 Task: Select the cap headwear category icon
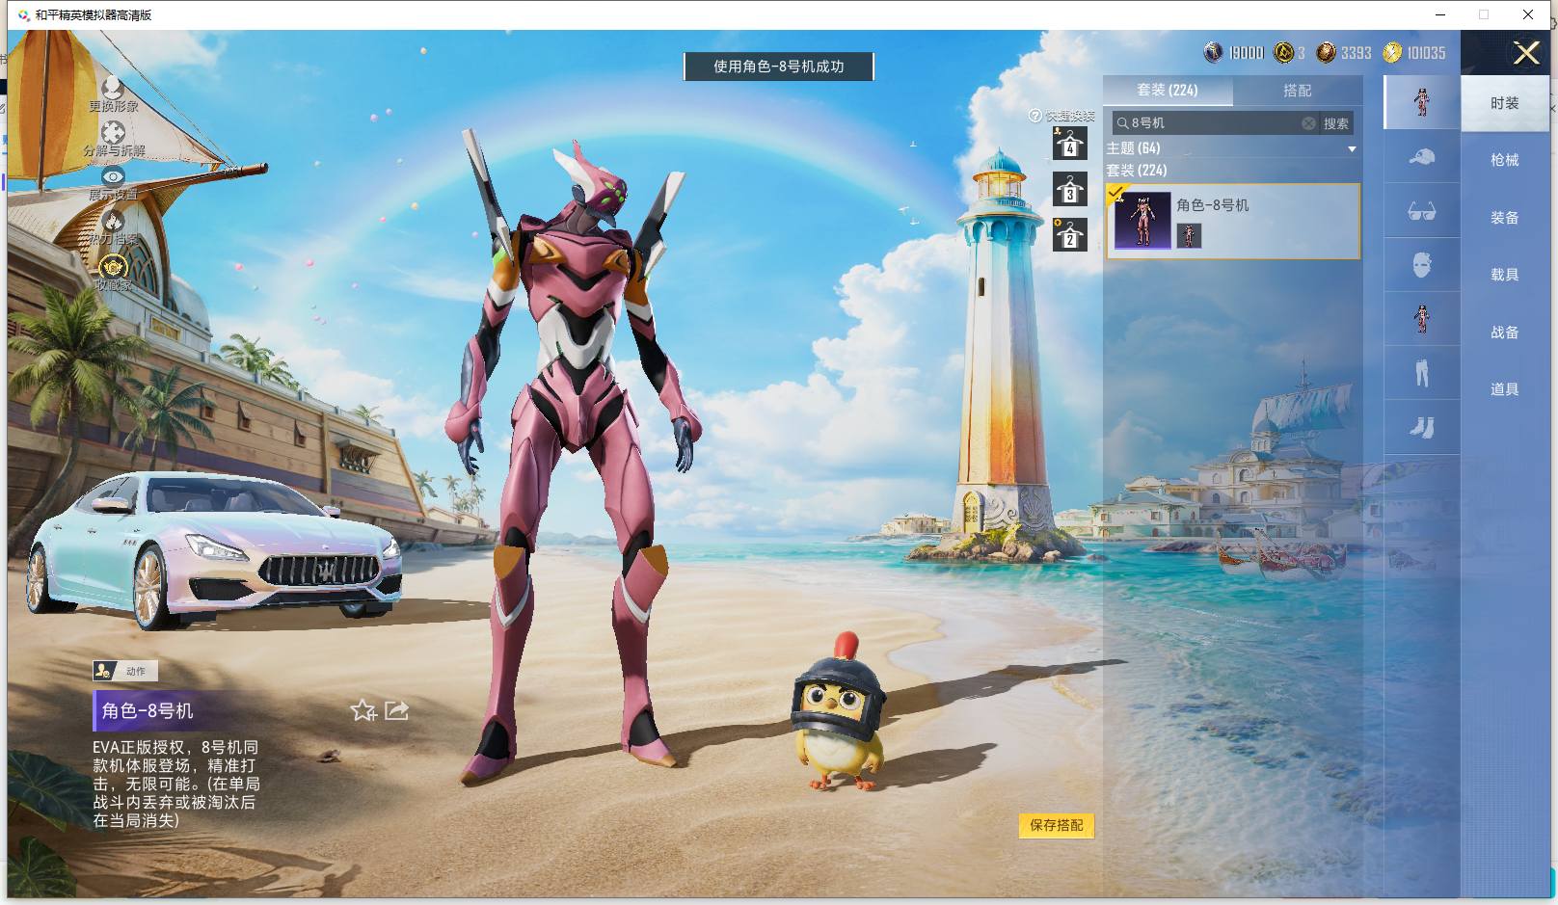click(x=1422, y=156)
